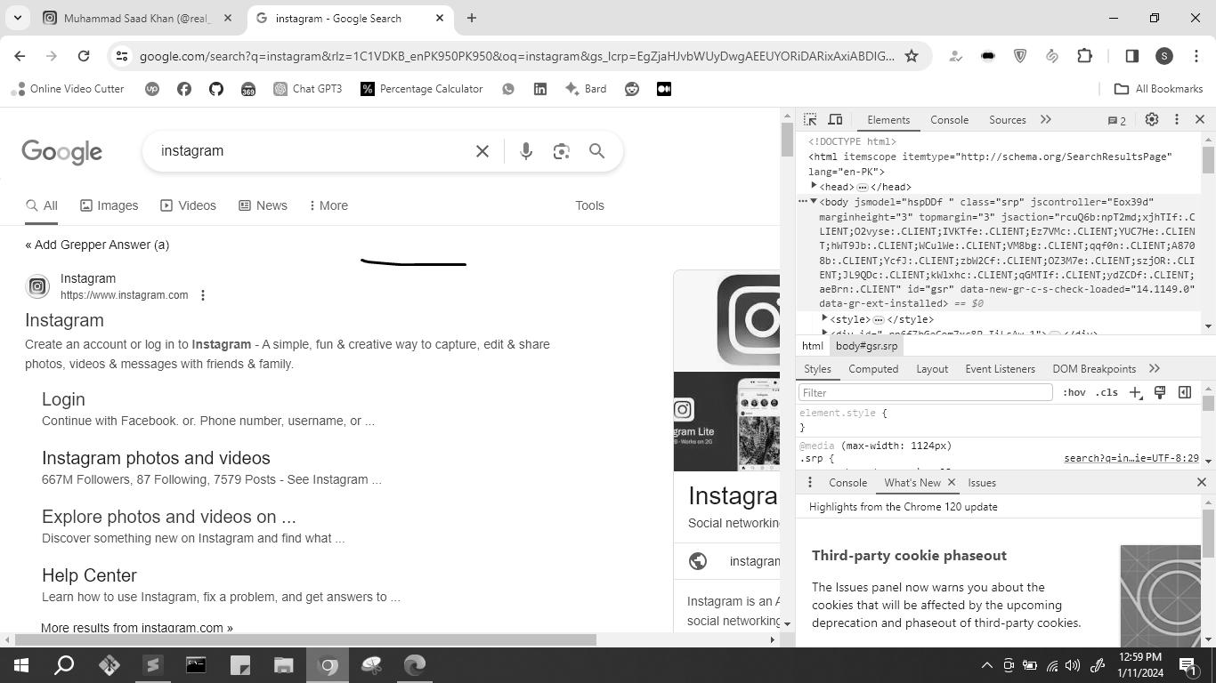Show more DevTools main tabs chevron

(1046, 119)
